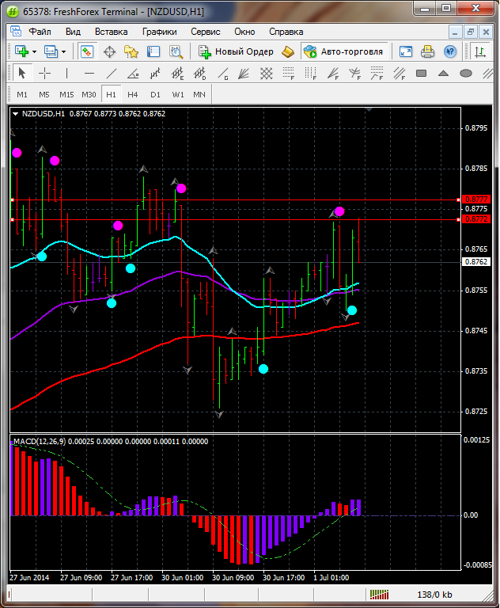Select the Crosshair tool
The image size is (500, 608).
pos(45,74)
